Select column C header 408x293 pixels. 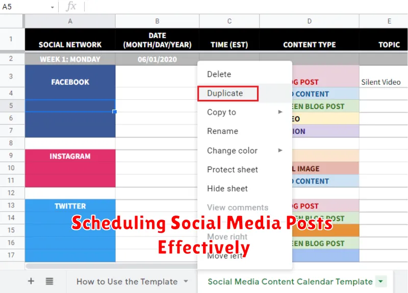(229, 21)
